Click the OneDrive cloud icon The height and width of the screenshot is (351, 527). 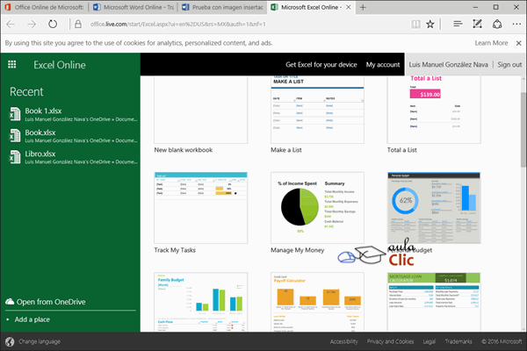pos(11,302)
